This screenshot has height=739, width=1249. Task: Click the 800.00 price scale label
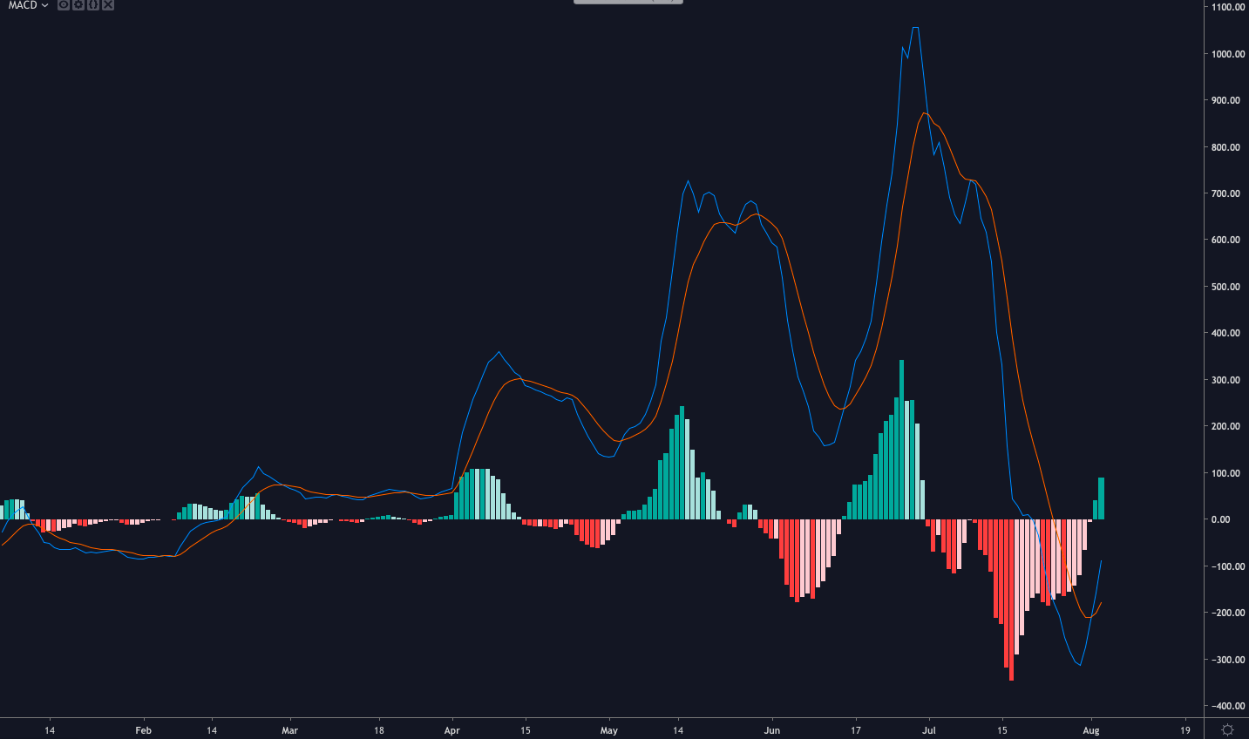[1225, 147]
